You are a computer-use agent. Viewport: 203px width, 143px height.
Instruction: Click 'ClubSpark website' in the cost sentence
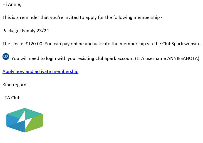pyautogui.click(x=181, y=44)
